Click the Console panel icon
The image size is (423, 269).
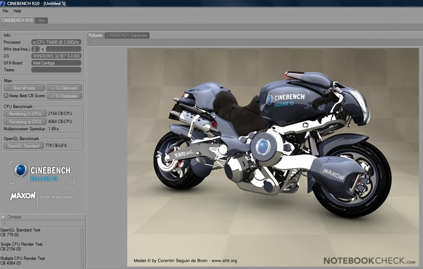tap(3, 217)
